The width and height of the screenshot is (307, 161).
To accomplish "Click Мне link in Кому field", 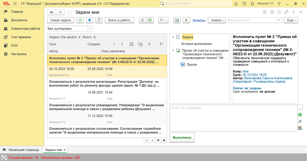I will [x=246, y=71].
